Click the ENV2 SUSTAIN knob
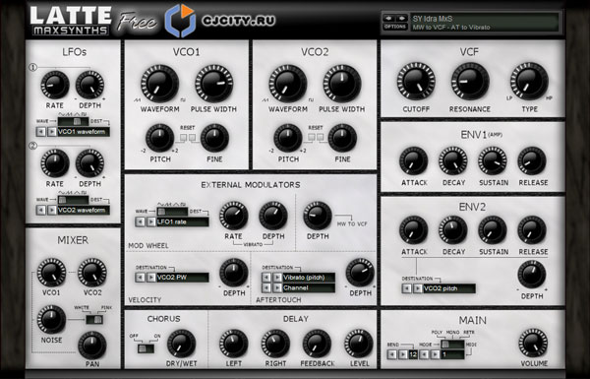 click(493, 229)
